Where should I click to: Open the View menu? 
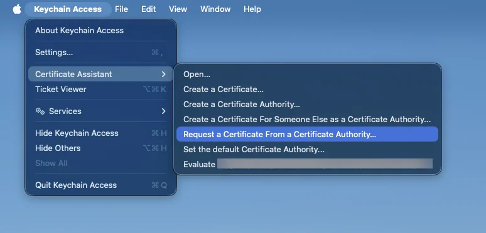178,9
